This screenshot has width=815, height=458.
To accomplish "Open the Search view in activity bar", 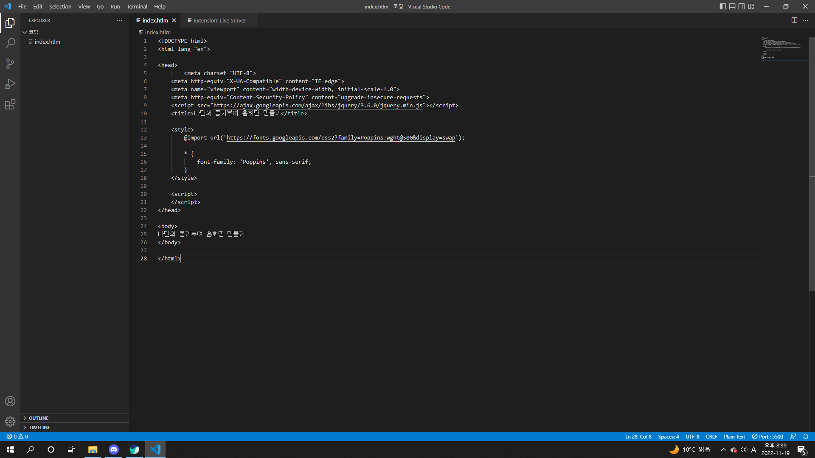I will (x=10, y=43).
